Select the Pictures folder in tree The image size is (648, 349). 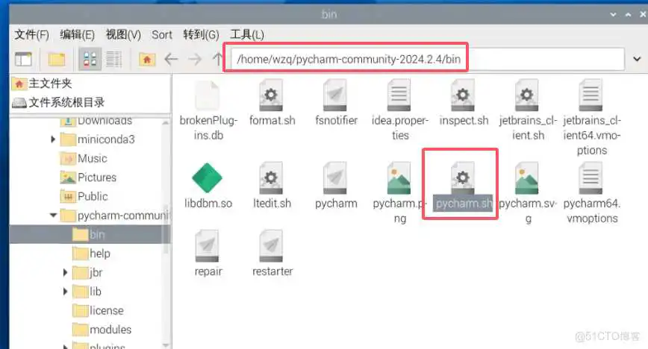click(x=88, y=177)
